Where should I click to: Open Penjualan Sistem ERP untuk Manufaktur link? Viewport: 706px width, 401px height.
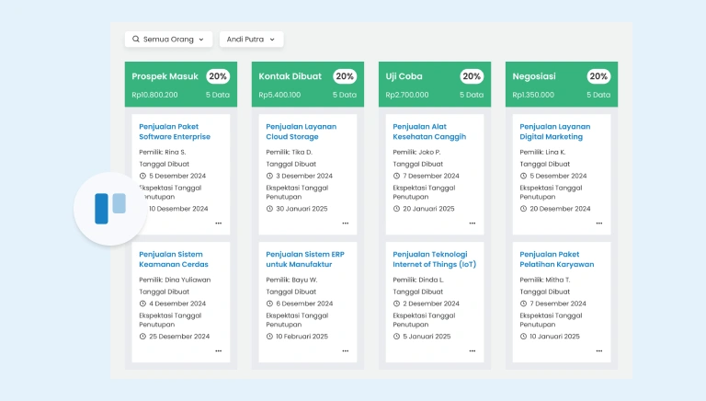pos(304,258)
